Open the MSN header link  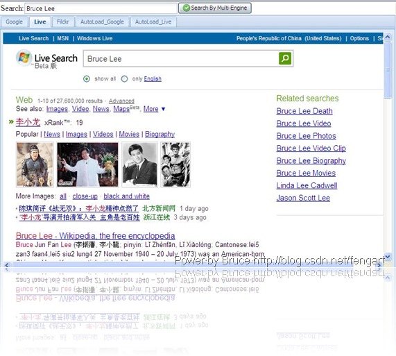(x=63, y=38)
